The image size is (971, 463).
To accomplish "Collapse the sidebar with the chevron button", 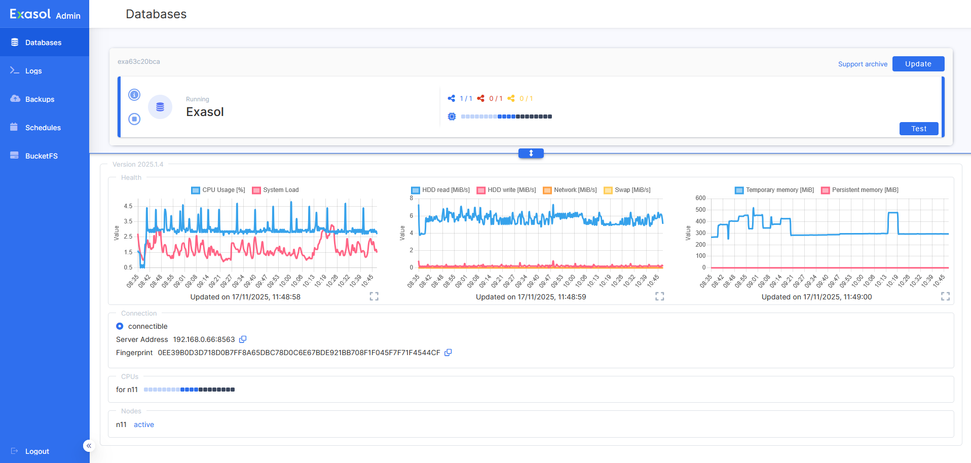I will (89, 445).
